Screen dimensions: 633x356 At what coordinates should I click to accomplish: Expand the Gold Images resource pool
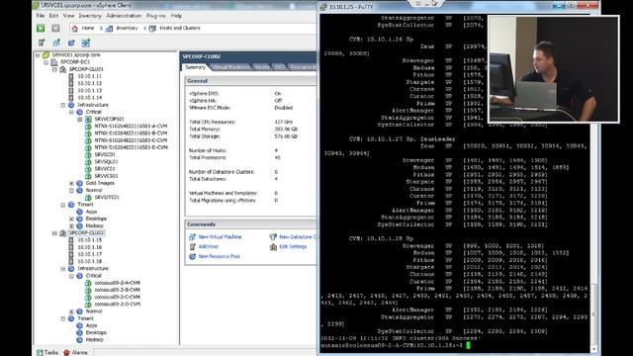71,183
